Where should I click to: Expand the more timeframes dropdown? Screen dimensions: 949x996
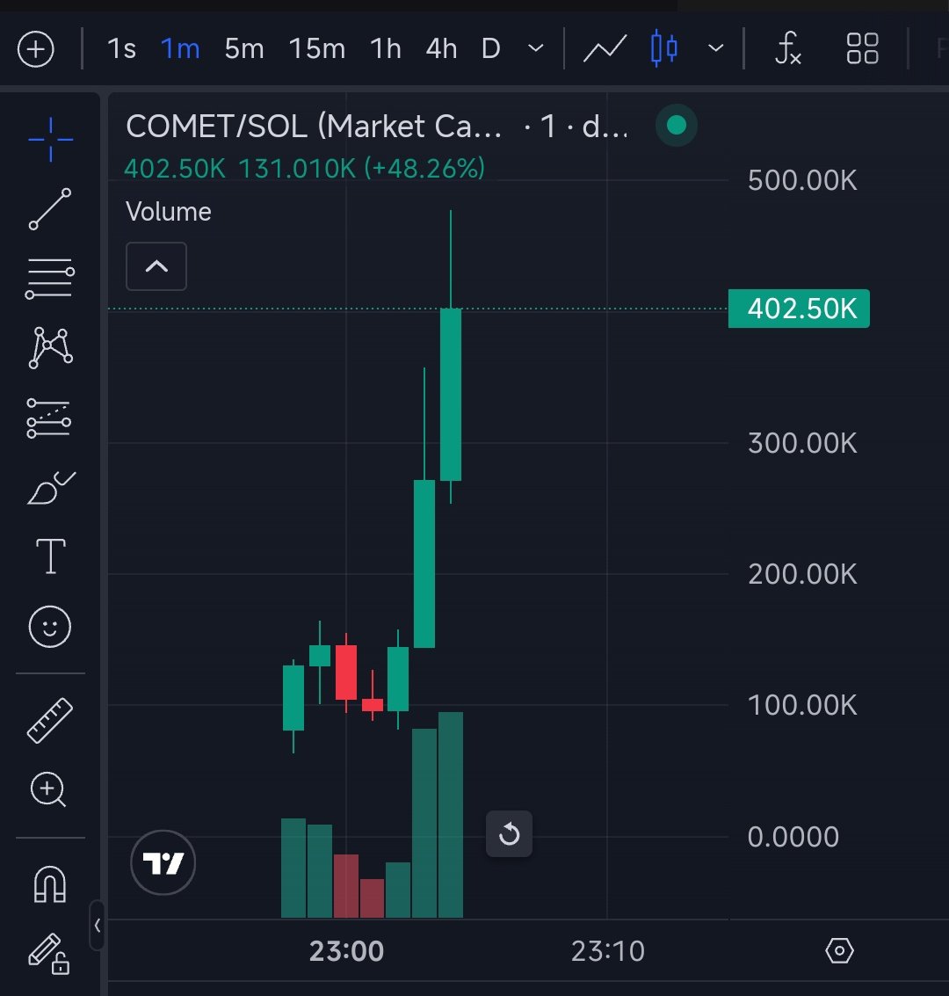click(536, 48)
